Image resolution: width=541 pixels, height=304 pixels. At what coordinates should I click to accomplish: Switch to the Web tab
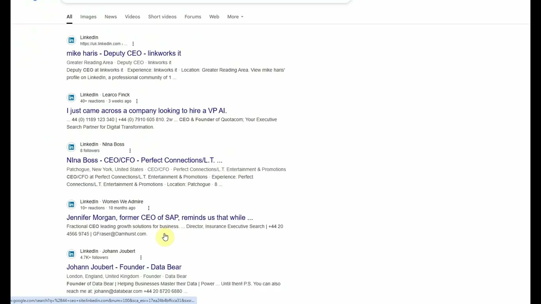coord(214,17)
